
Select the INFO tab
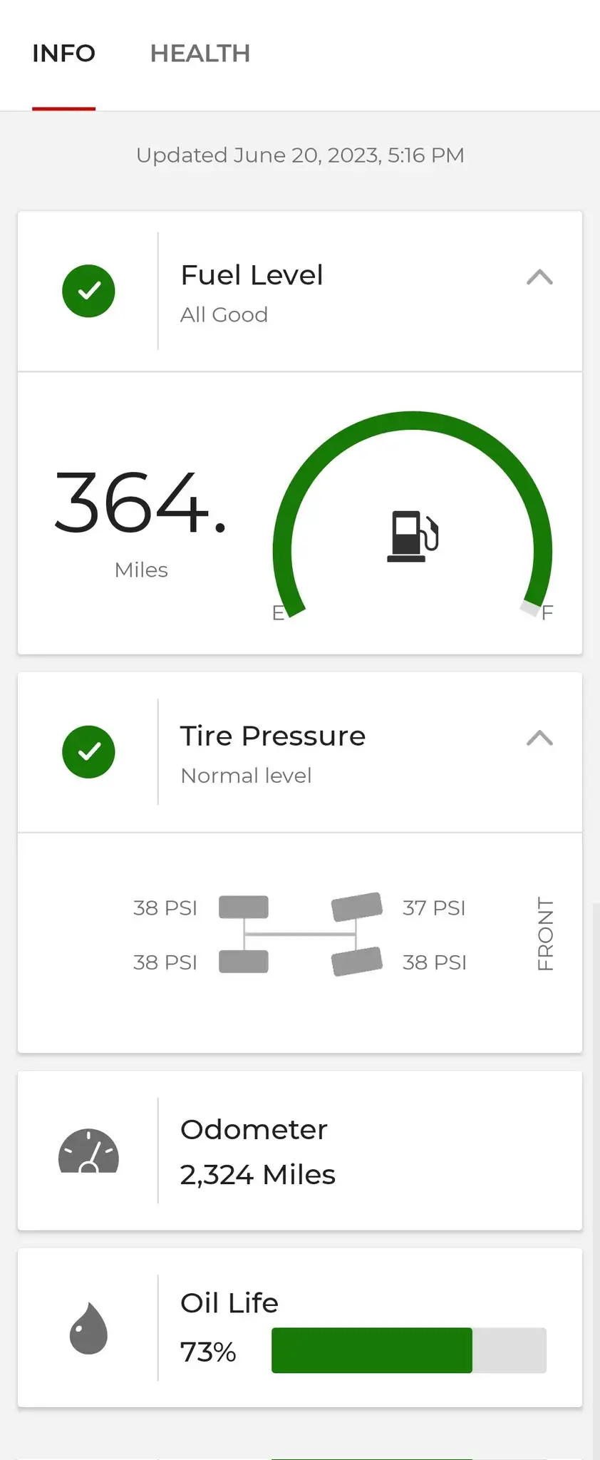(63, 53)
